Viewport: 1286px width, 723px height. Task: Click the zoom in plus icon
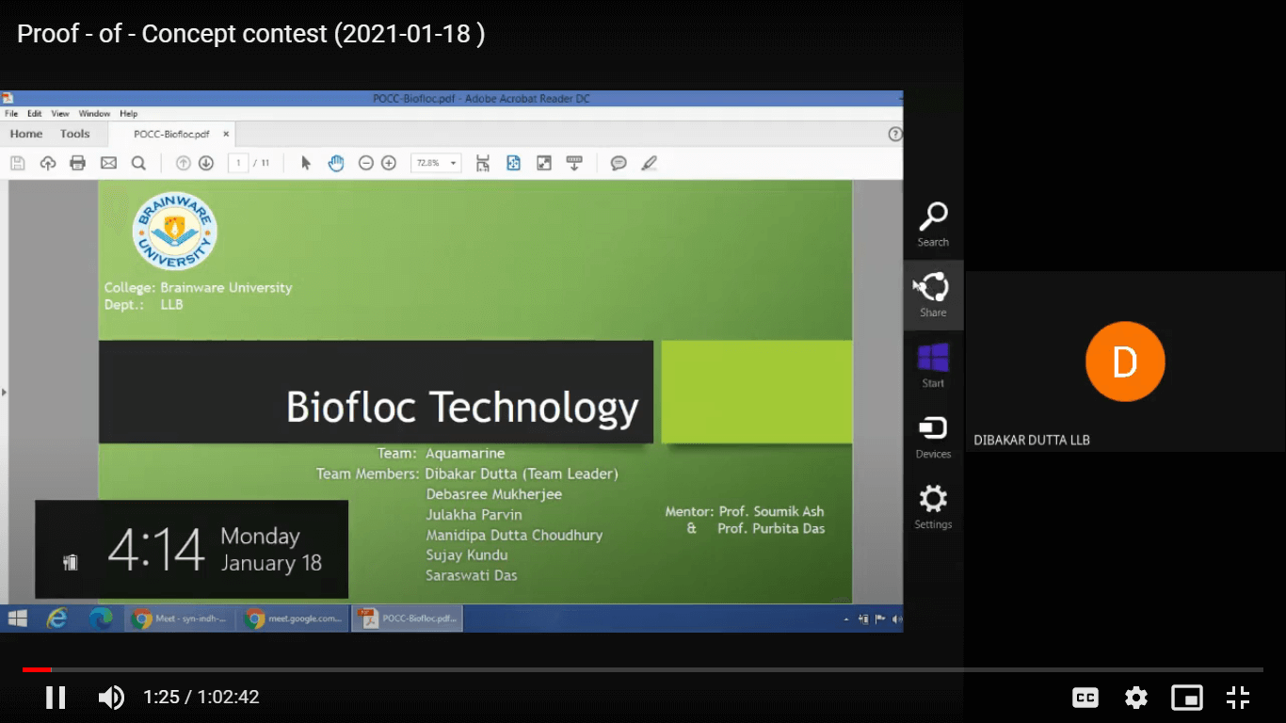389,163
